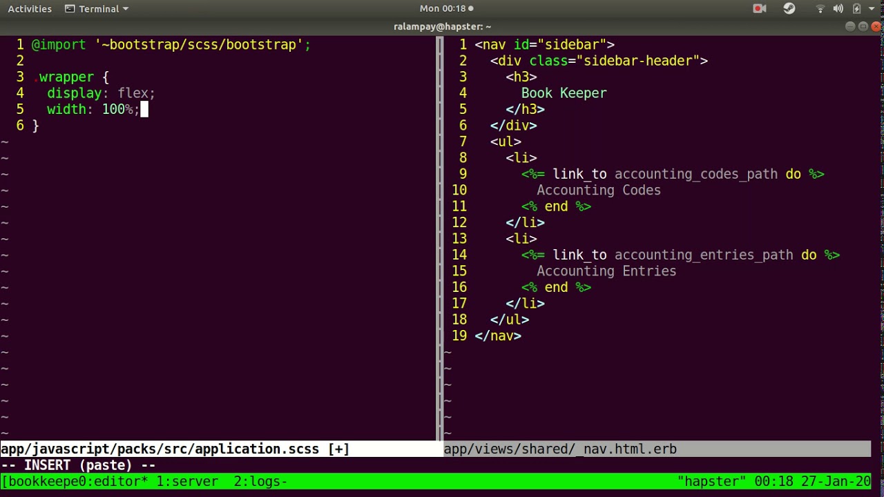The width and height of the screenshot is (884, 497).
Task: Click the link_to accounting_codes_path line
Action: point(673,174)
